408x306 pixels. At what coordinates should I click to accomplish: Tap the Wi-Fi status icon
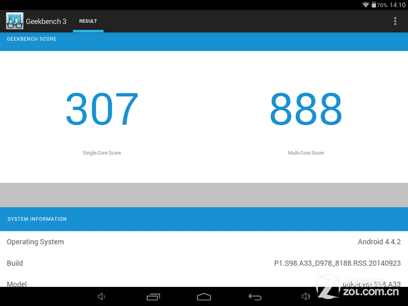point(365,4)
